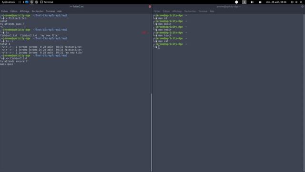Open the power icon in the tray
Viewport: 305px width, 172px height.
tap(301, 2)
